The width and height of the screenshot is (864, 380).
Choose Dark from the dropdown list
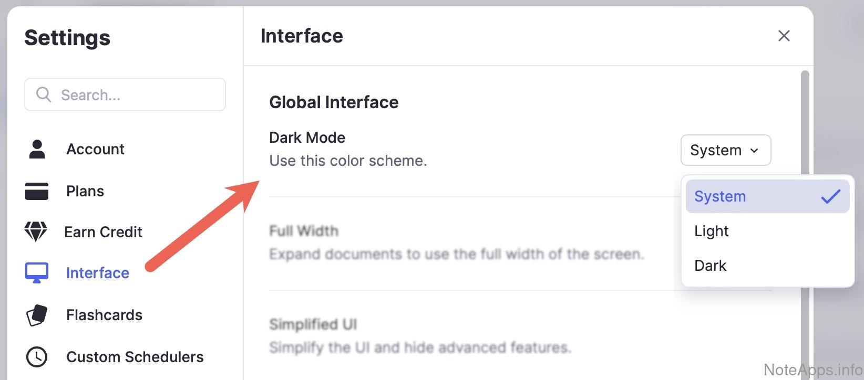pyautogui.click(x=711, y=266)
